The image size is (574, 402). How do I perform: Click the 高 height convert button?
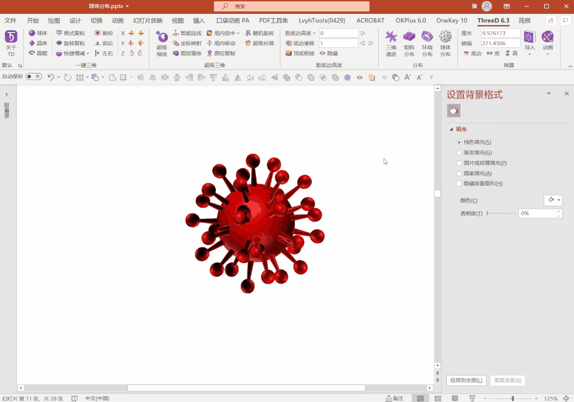(x=511, y=53)
